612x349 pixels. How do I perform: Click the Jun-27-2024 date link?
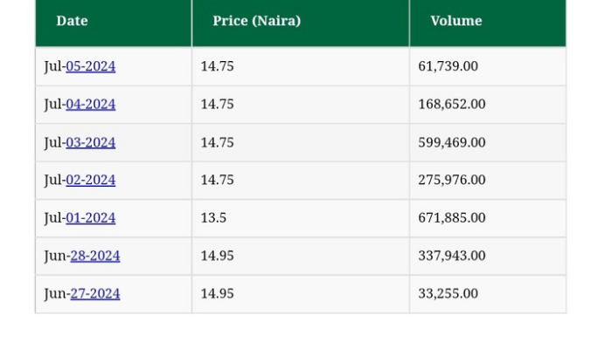click(x=94, y=294)
